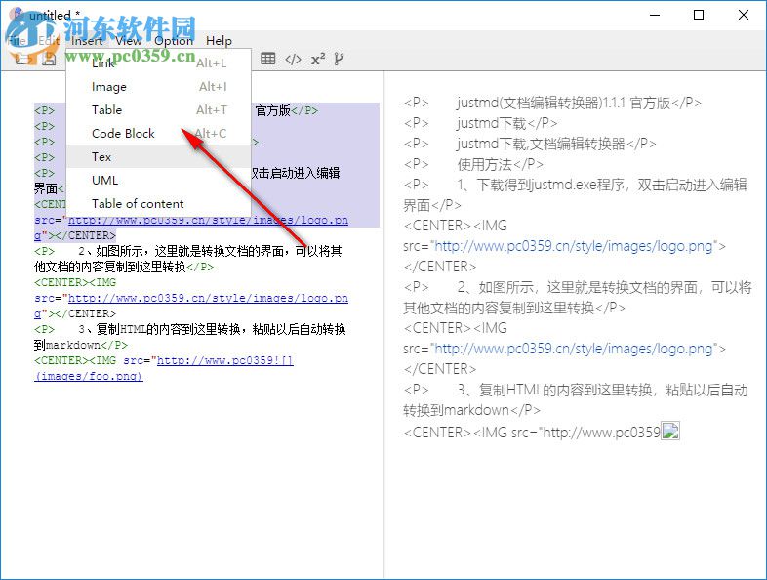Click the UML branch toolbar icon
Screen dimensions: 767x580
(x=339, y=60)
